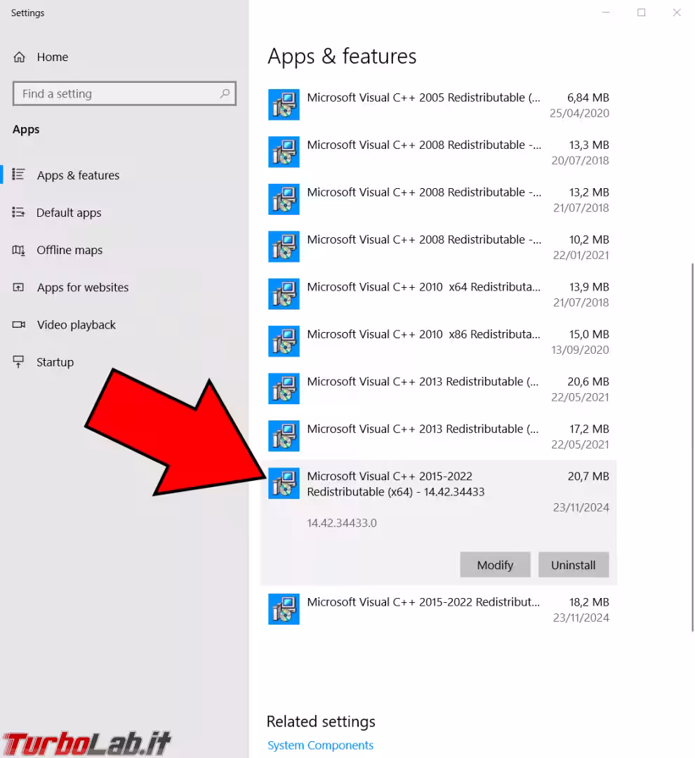The width and height of the screenshot is (695, 758).
Task: Select the Apps for websites sidebar icon
Action: click(18, 287)
